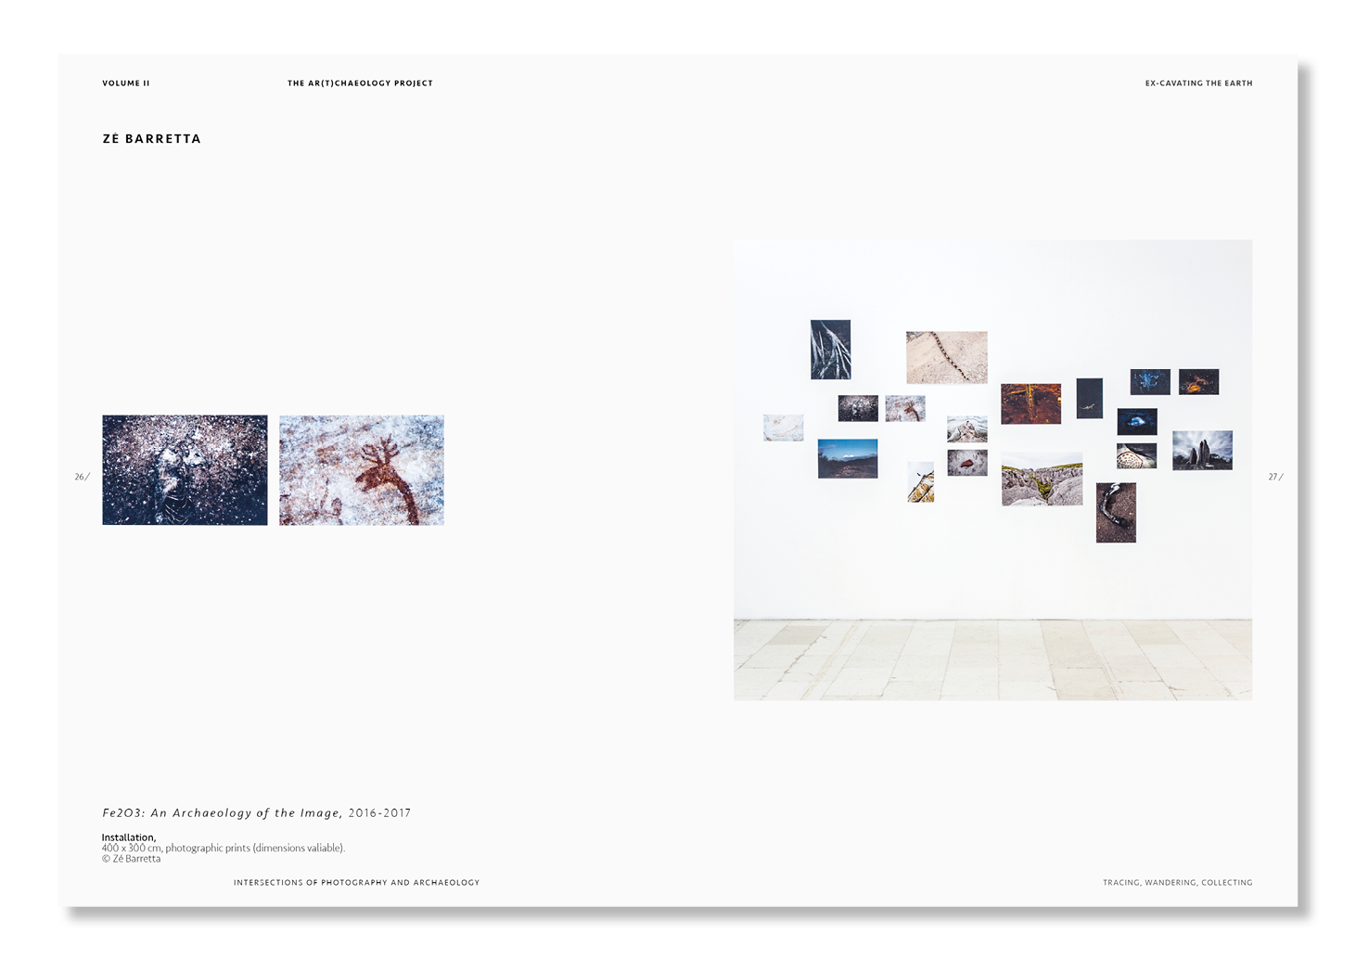Select the dark vertical print in the installation
Screen dimensions: 1356x958
pos(830,351)
